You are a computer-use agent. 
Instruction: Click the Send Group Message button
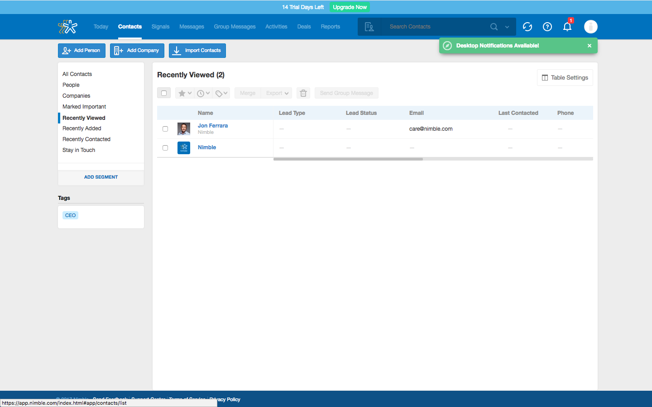click(x=346, y=93)
